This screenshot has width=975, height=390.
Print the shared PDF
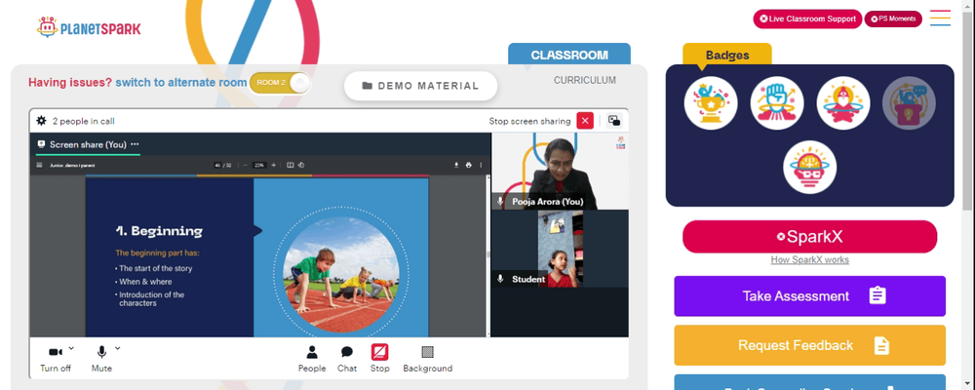[x=468, y=166]
